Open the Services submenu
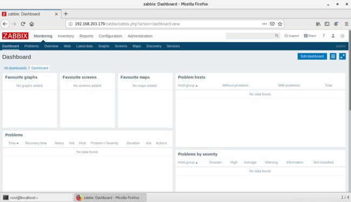This screenshot has height=202, width=351. tap(173, 46)
